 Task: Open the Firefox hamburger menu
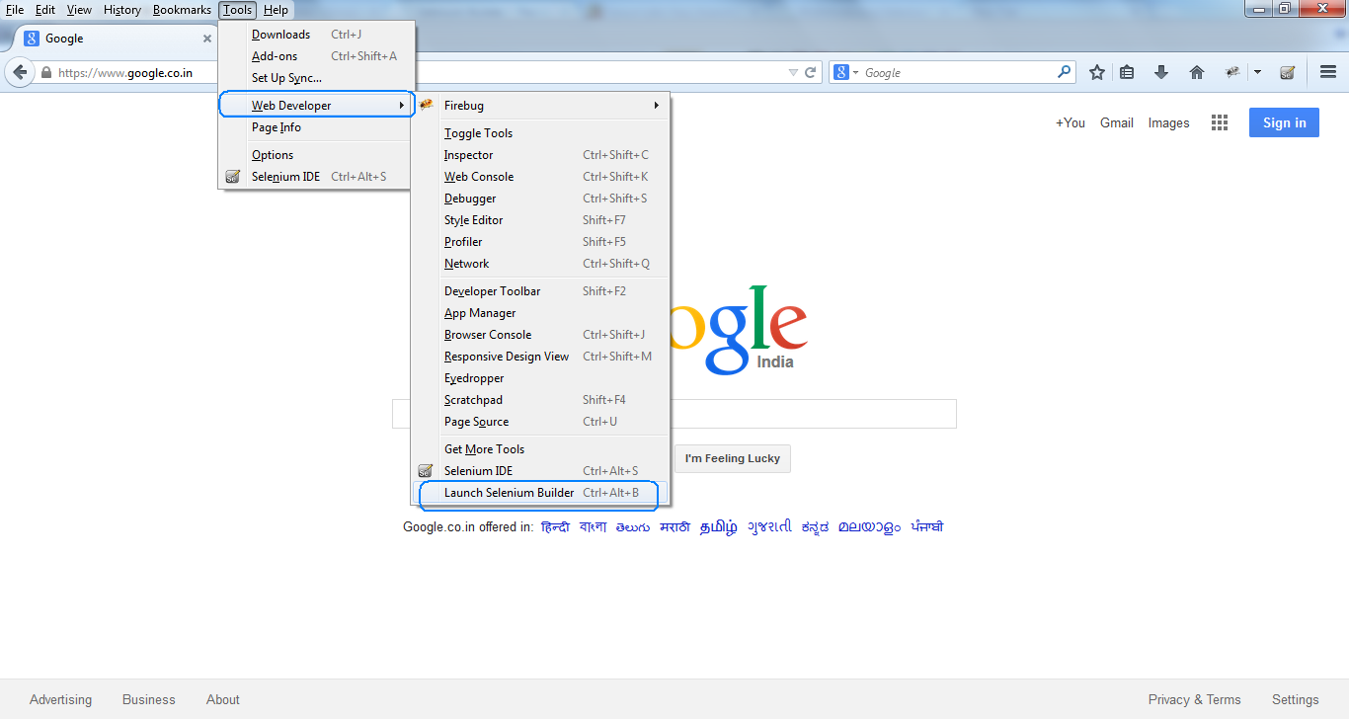[x=1327, y=71]
